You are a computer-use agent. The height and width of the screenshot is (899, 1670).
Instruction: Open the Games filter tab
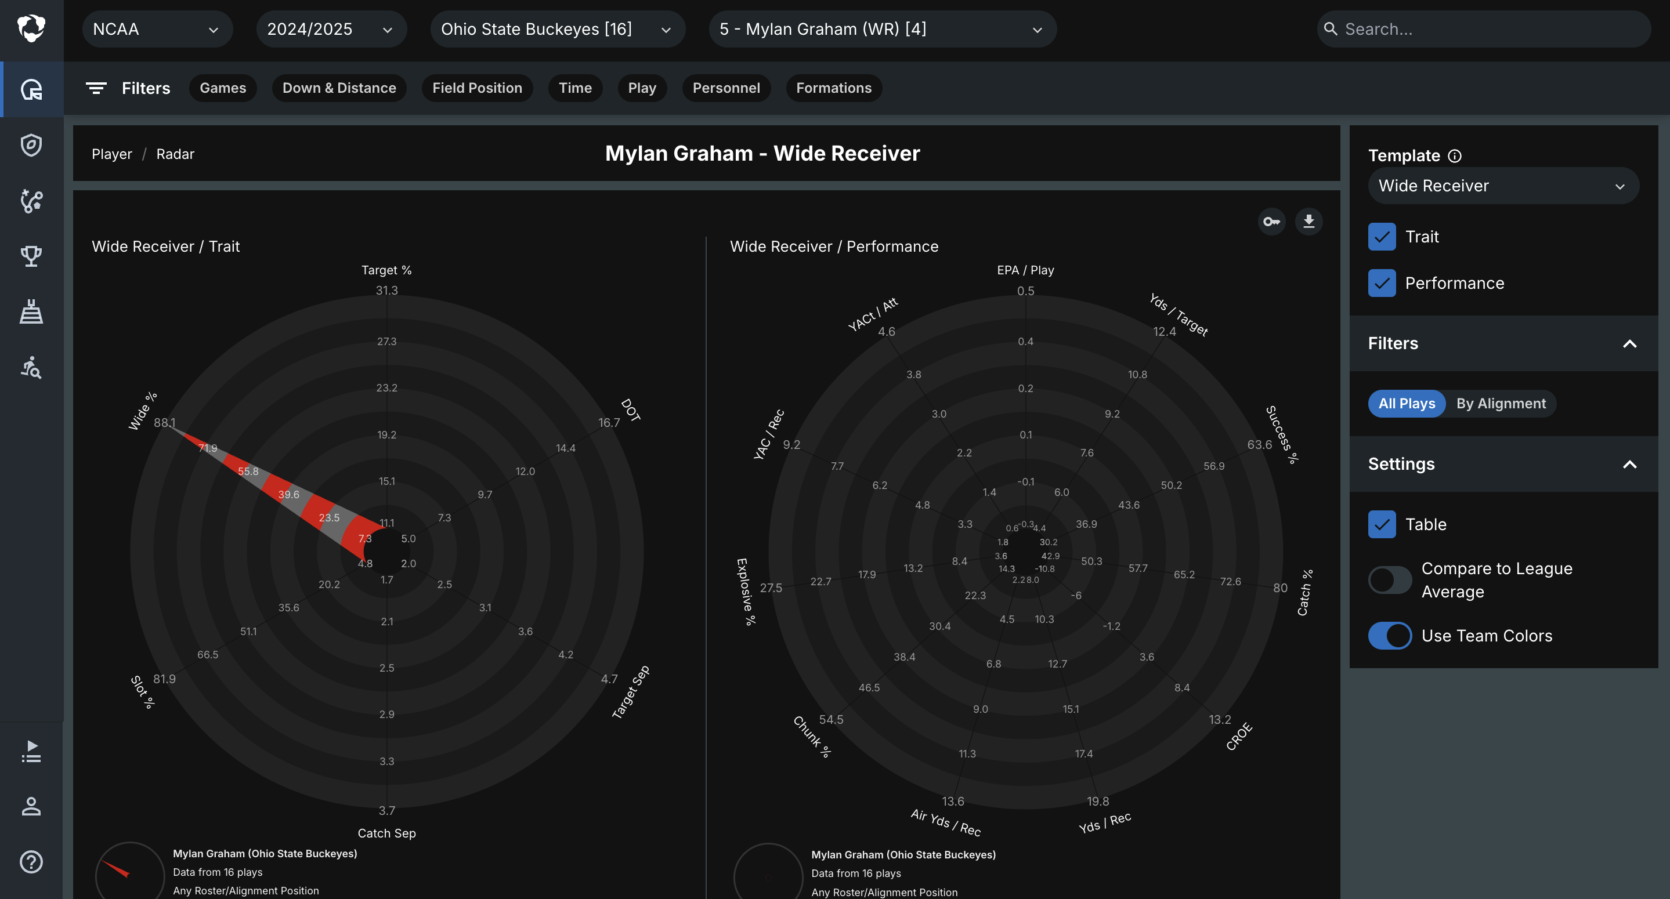222,88
